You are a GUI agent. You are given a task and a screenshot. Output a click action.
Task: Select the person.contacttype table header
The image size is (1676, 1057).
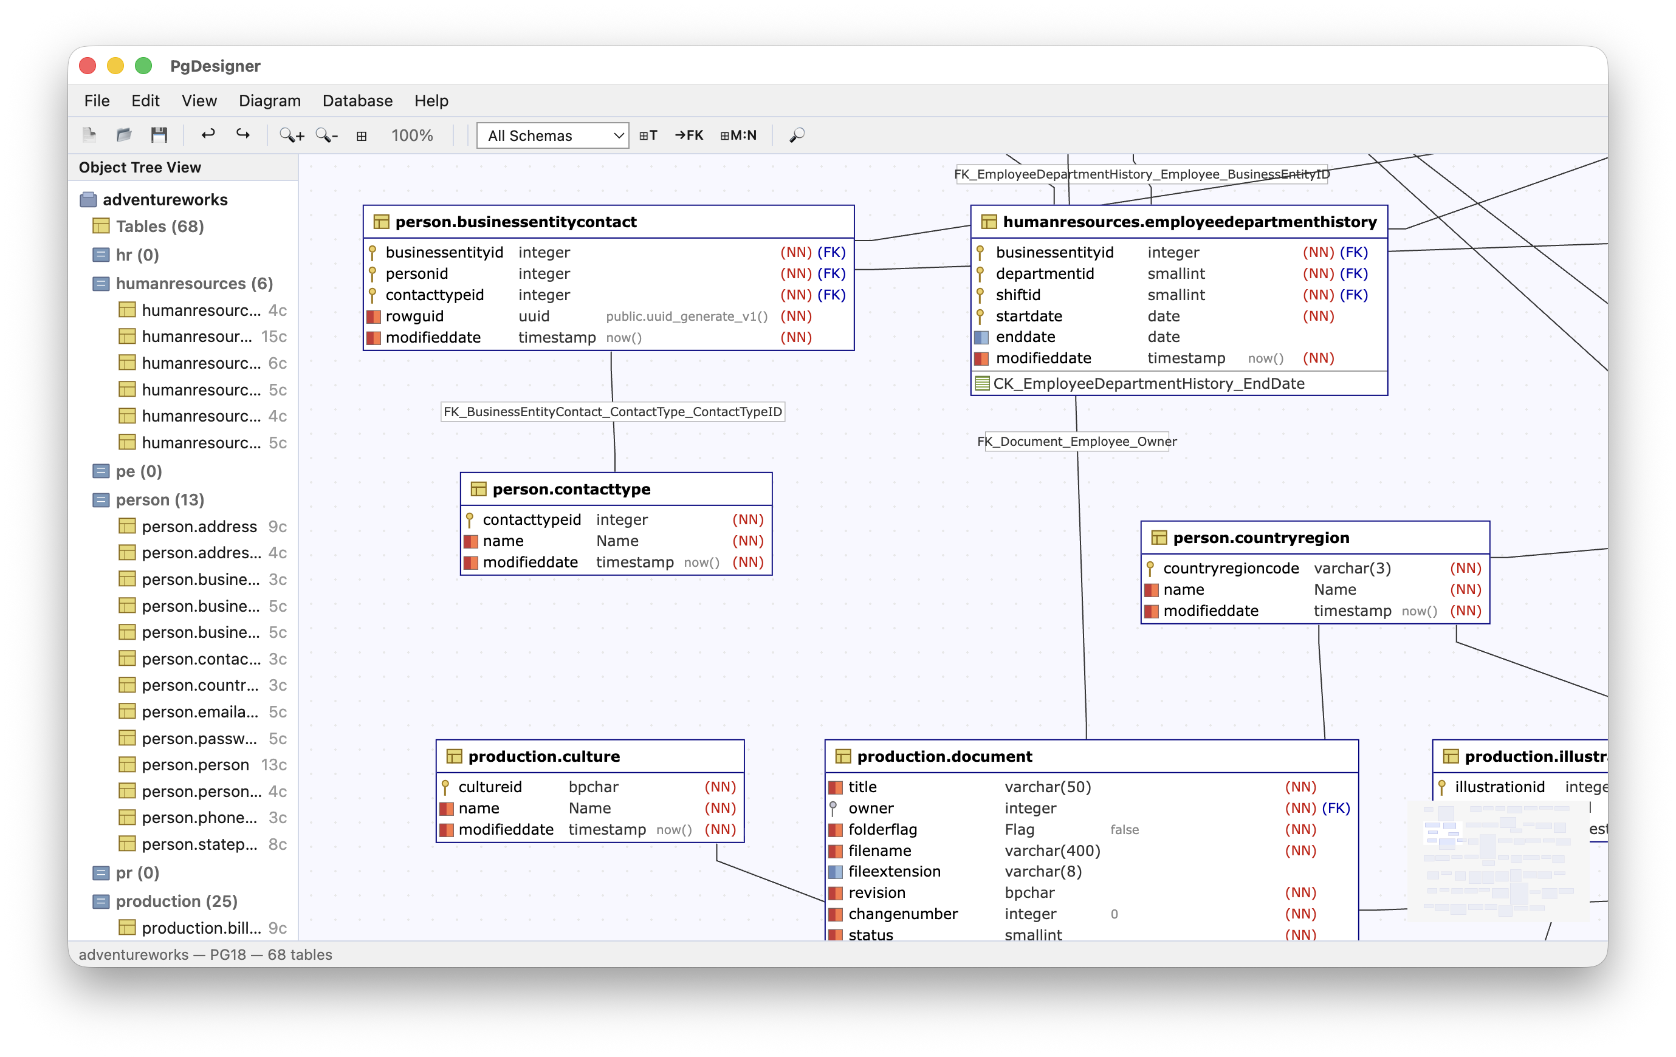tap(571, 488)
